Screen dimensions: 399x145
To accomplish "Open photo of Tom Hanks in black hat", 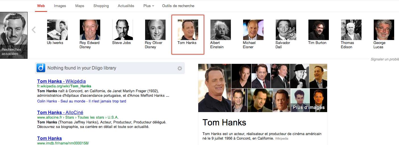I will point(299,76).
